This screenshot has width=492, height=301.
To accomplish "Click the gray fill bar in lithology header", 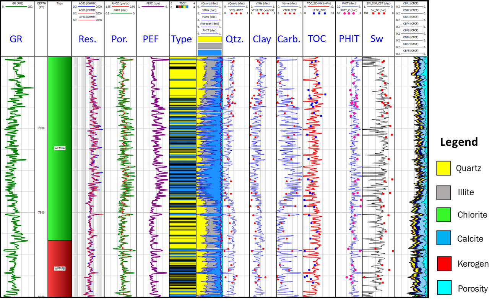I will (209, 45).
